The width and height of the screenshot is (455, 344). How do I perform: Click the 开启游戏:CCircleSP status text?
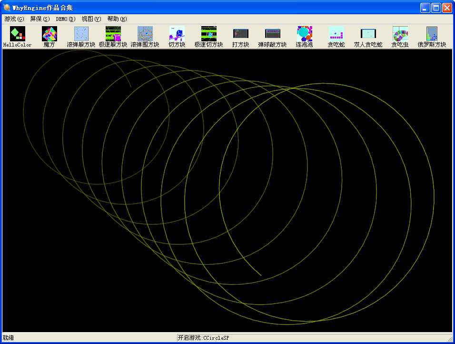pos(203,338)
